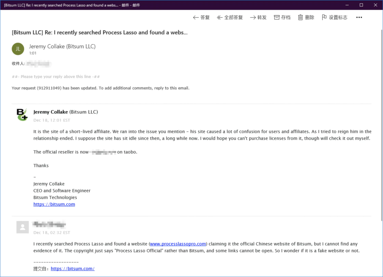The image size is (383, 277).
Task: Select sender name Jeremy Collake (Bitsum LLC) in header
Action: (62, 47)
